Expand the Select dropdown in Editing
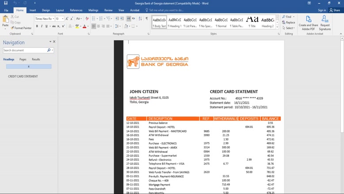The image size is (344, 194). click(x=289, y=28)
